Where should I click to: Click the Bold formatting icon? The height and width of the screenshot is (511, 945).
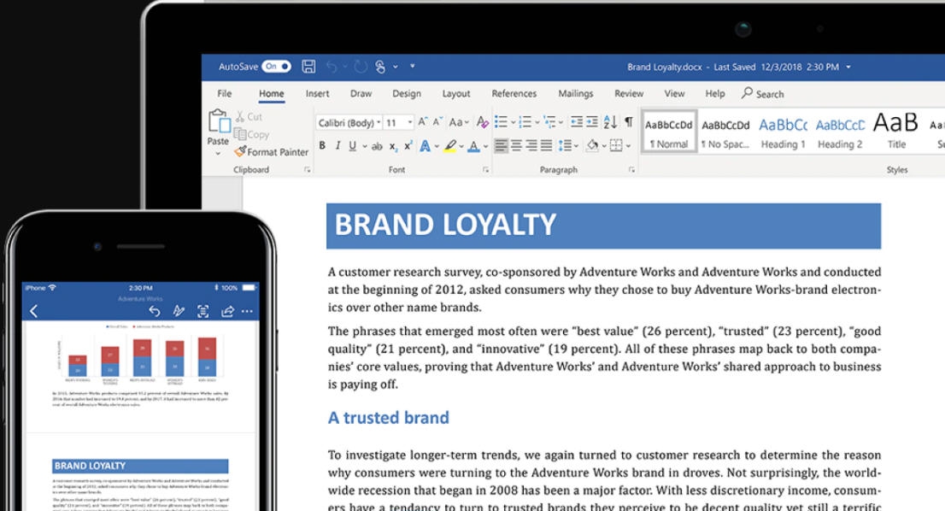click(321, 145)
